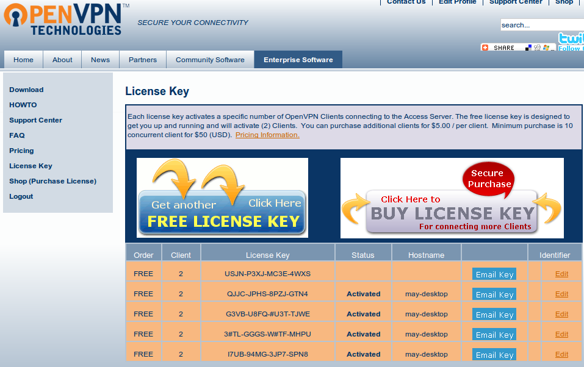This screenshot has width=584, height=367.
Task: Click Activated status for QJJC-JPHS-8PZJ-GTN4
Action: tap(364, 294)
